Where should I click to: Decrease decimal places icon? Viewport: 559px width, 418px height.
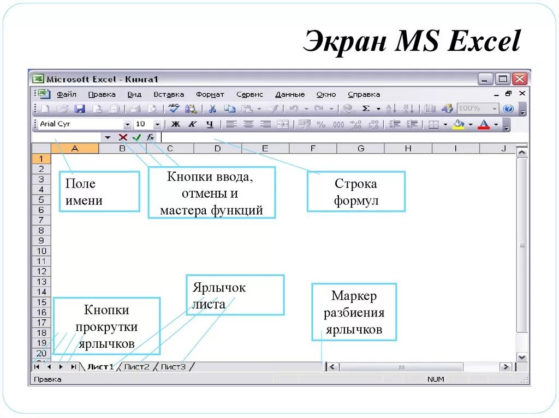pyautogui.click(x=373, y=124)
